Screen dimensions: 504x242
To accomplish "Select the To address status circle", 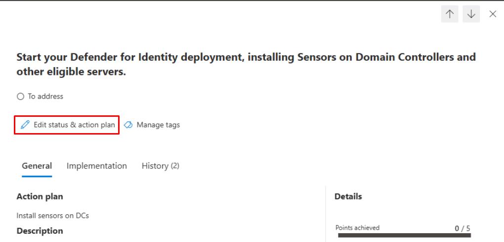I will pyautogui.click(x=20, y=97).
